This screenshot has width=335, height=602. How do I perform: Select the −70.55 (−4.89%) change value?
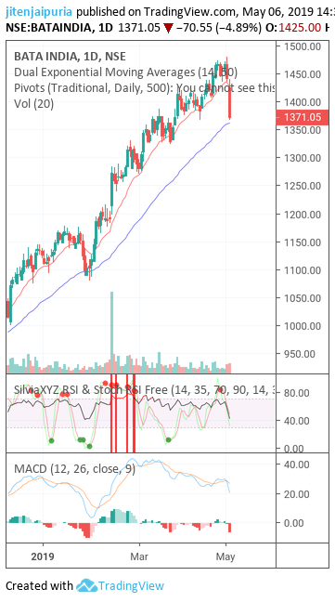pos(218,28)
